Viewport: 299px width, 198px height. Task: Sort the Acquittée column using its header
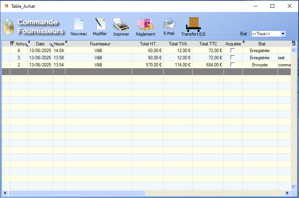coord(233,44)
